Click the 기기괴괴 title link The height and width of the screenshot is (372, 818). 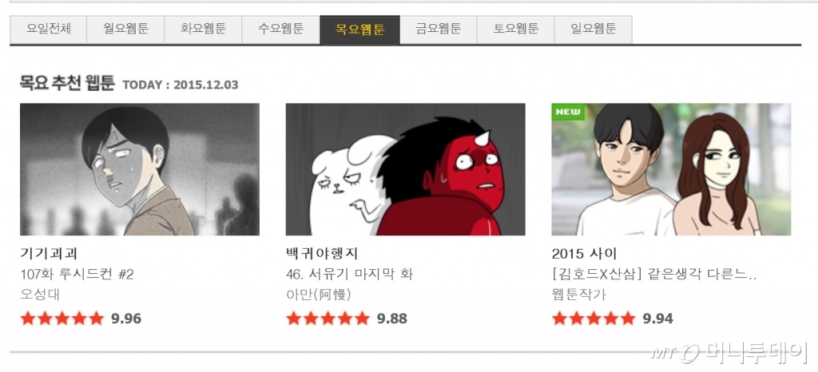pos(49,254)
